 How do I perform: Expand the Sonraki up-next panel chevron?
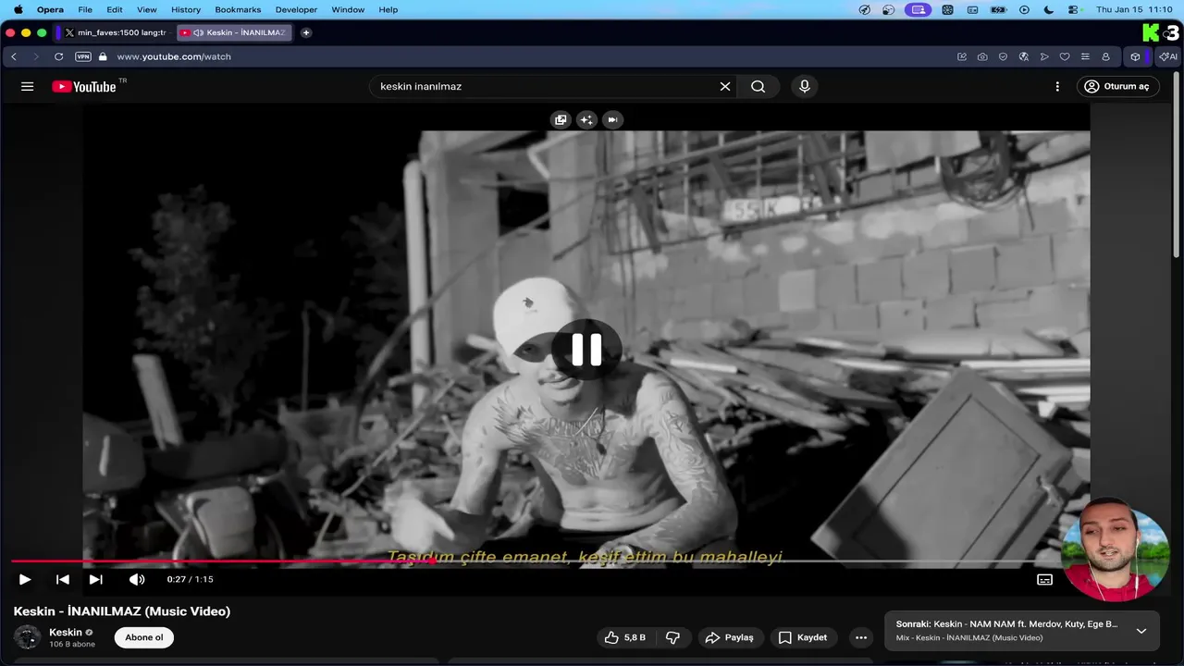tap(1141, 631)
